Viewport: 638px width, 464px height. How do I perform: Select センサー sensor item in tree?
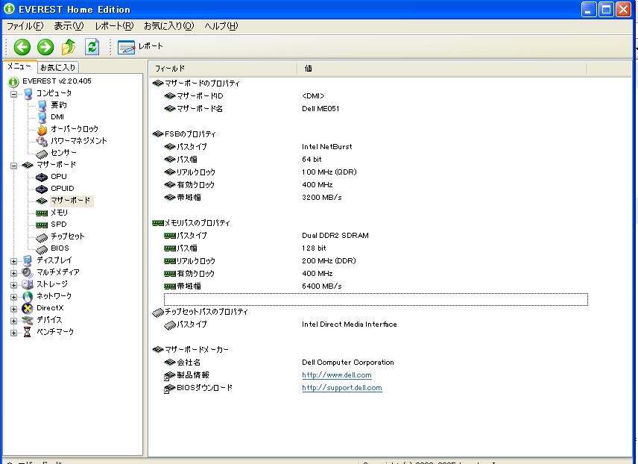pos(63,153)
